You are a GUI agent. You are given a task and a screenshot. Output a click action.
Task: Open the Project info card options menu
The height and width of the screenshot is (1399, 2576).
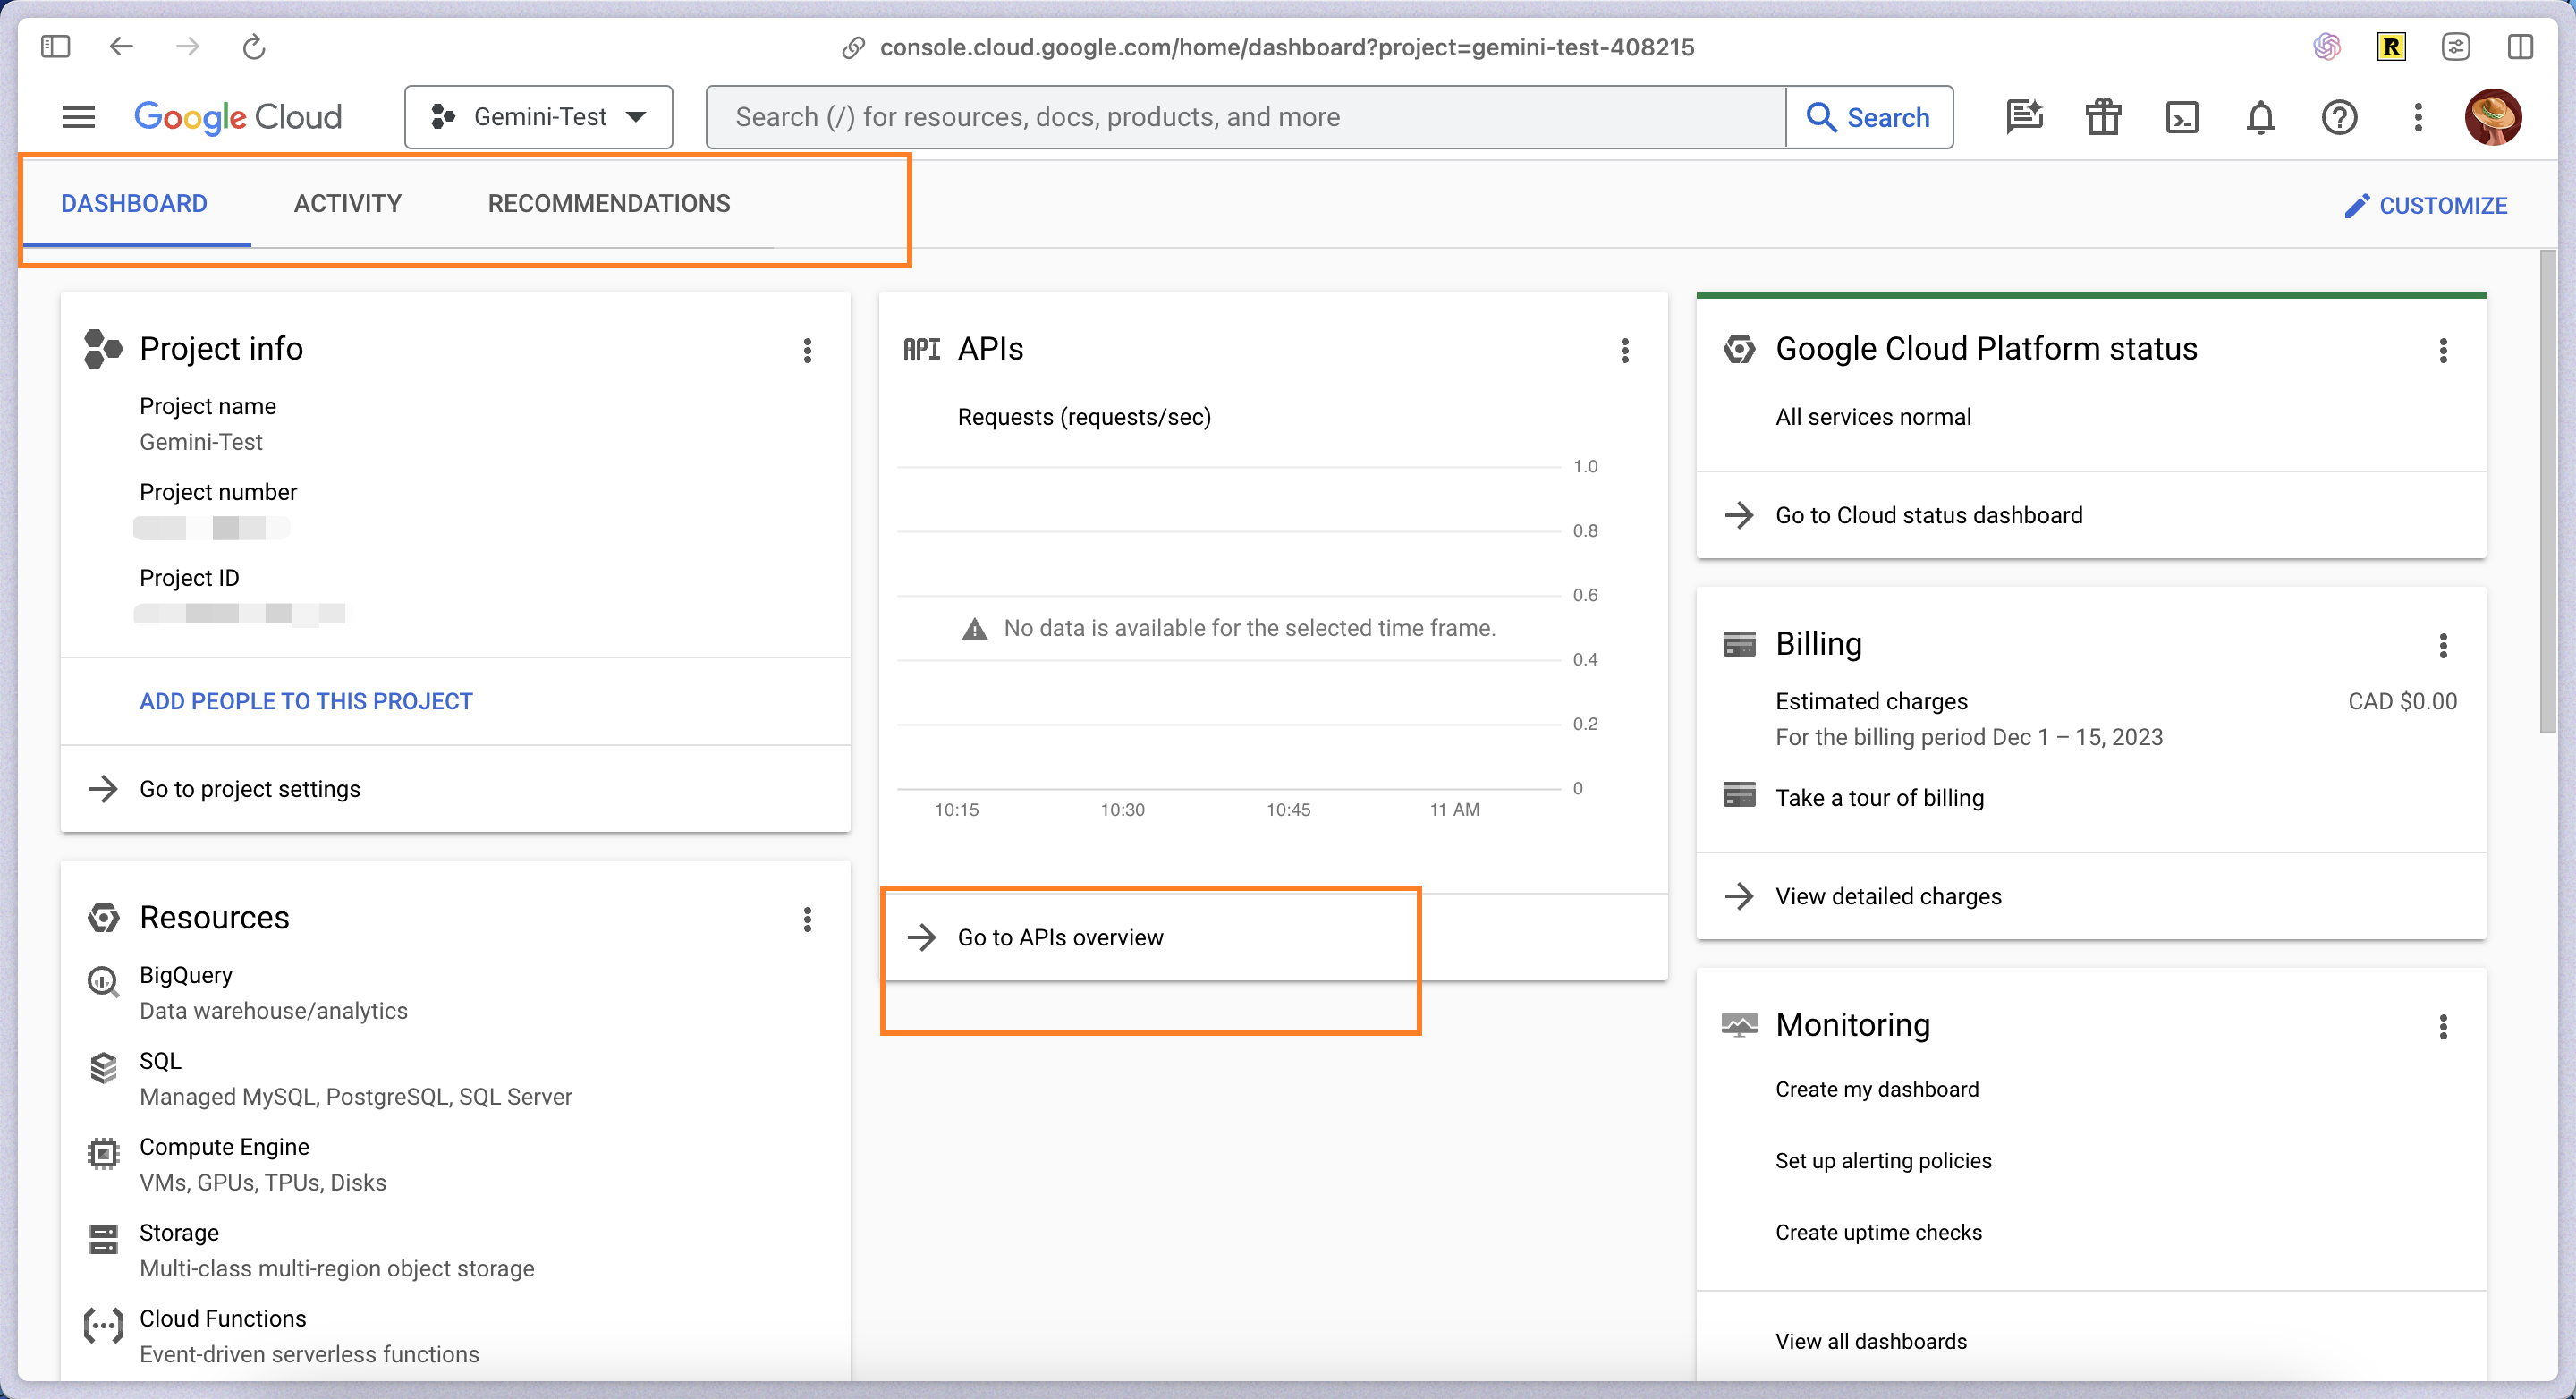(807, 350)
